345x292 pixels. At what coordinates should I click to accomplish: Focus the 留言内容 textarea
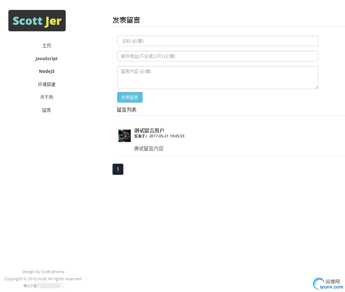click(x=218, y=77)
